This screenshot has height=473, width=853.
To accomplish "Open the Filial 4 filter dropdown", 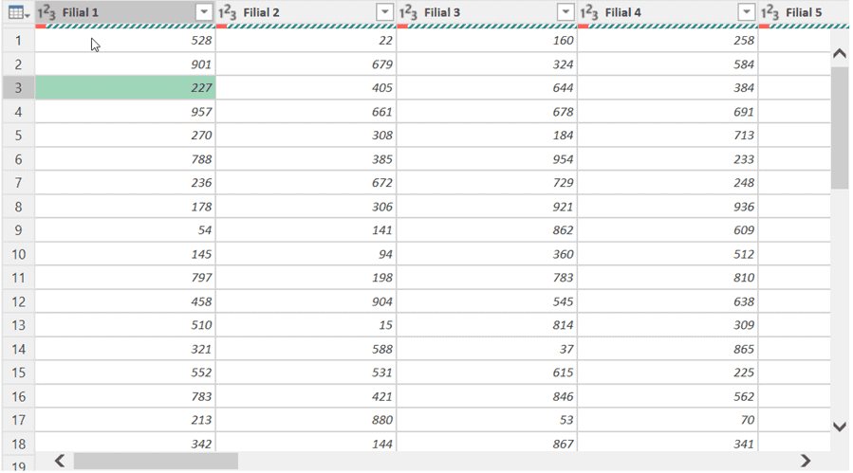I will tap(747, 12).
